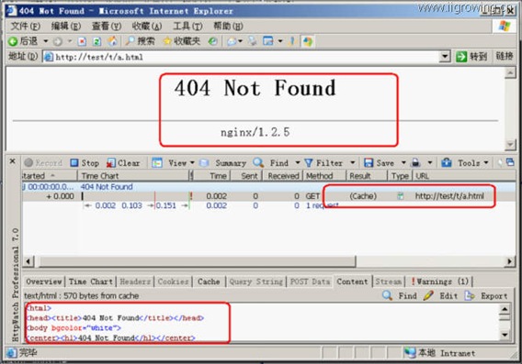Viewport: 522px width, 364px height.
Task: Click the request list scroll right arrow
Action: tap(509, 261)
